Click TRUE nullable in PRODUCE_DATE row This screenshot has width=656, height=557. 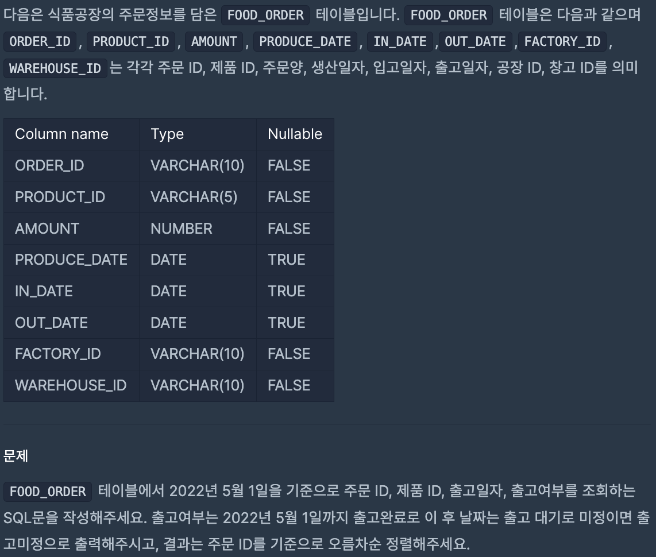point(295,260)
